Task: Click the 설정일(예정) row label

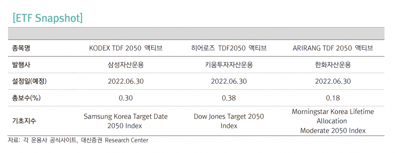Action: point(27,81)
